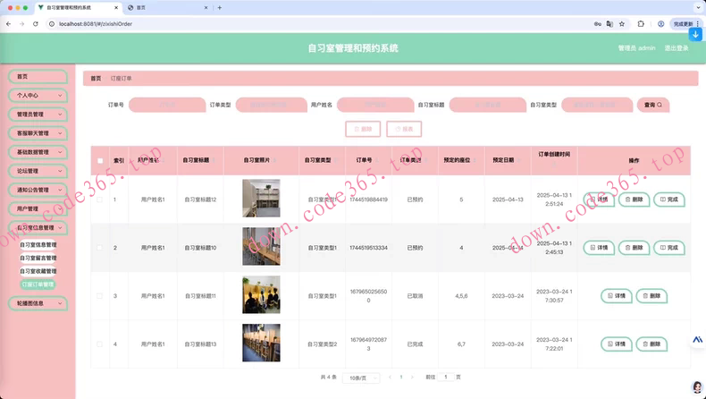
Task: Reload the current page
Action: click(x=36, y=24)
